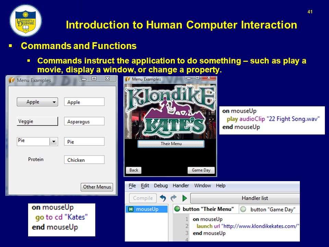Click the Pie text field on the right
Image resolution: width=329 pixels, height=247 pixels.
[x=84, y=141]
